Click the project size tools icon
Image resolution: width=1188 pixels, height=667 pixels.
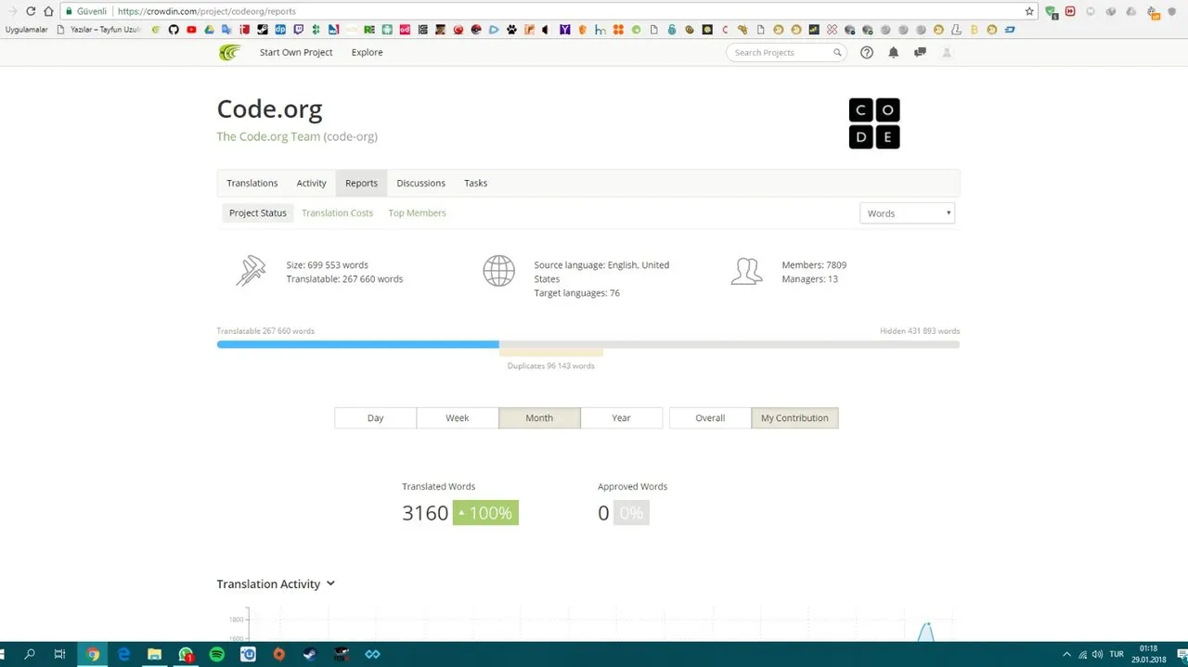[x=251, y=271]
